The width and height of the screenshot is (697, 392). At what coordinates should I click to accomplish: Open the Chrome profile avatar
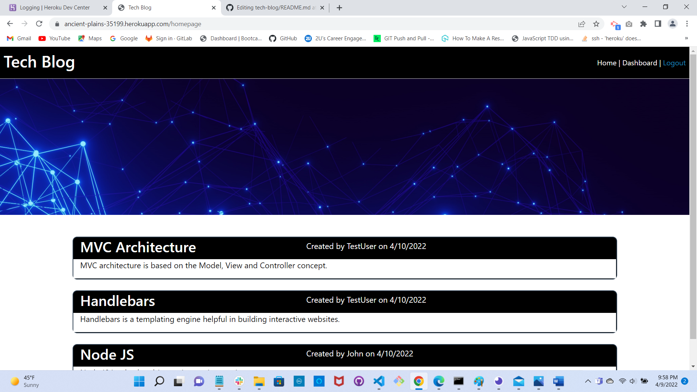672,24
